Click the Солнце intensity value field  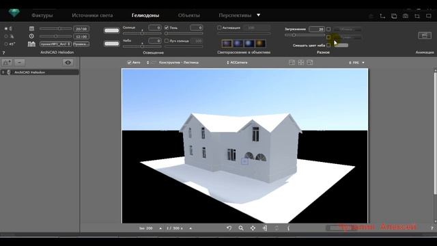(x=155, y=27)
